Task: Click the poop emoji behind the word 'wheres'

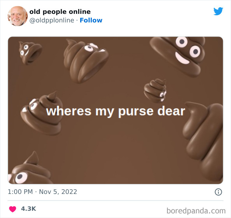Action: pos(41,113)
